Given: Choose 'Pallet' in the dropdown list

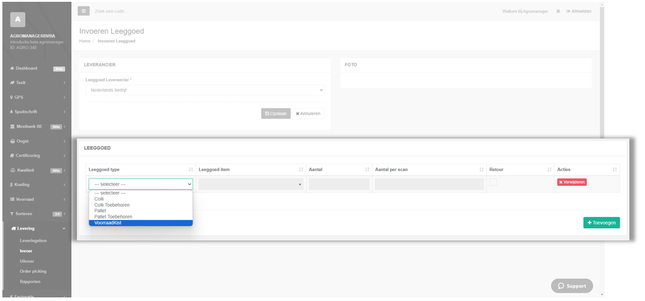Looking at the screenshot, I should (x=141, y=211).
